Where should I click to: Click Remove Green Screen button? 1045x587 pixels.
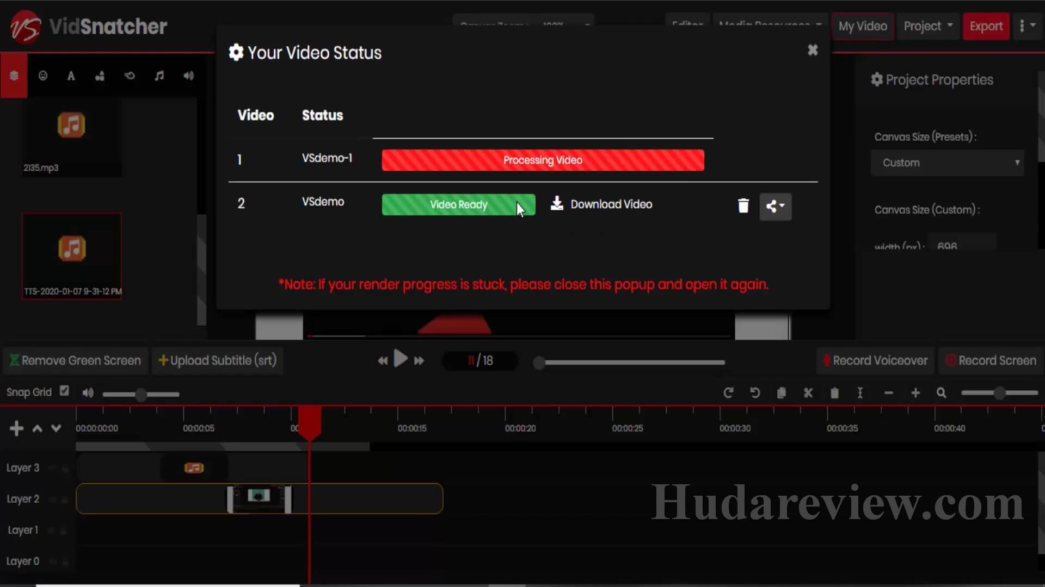pyautogui.click(x=76, y=360)
